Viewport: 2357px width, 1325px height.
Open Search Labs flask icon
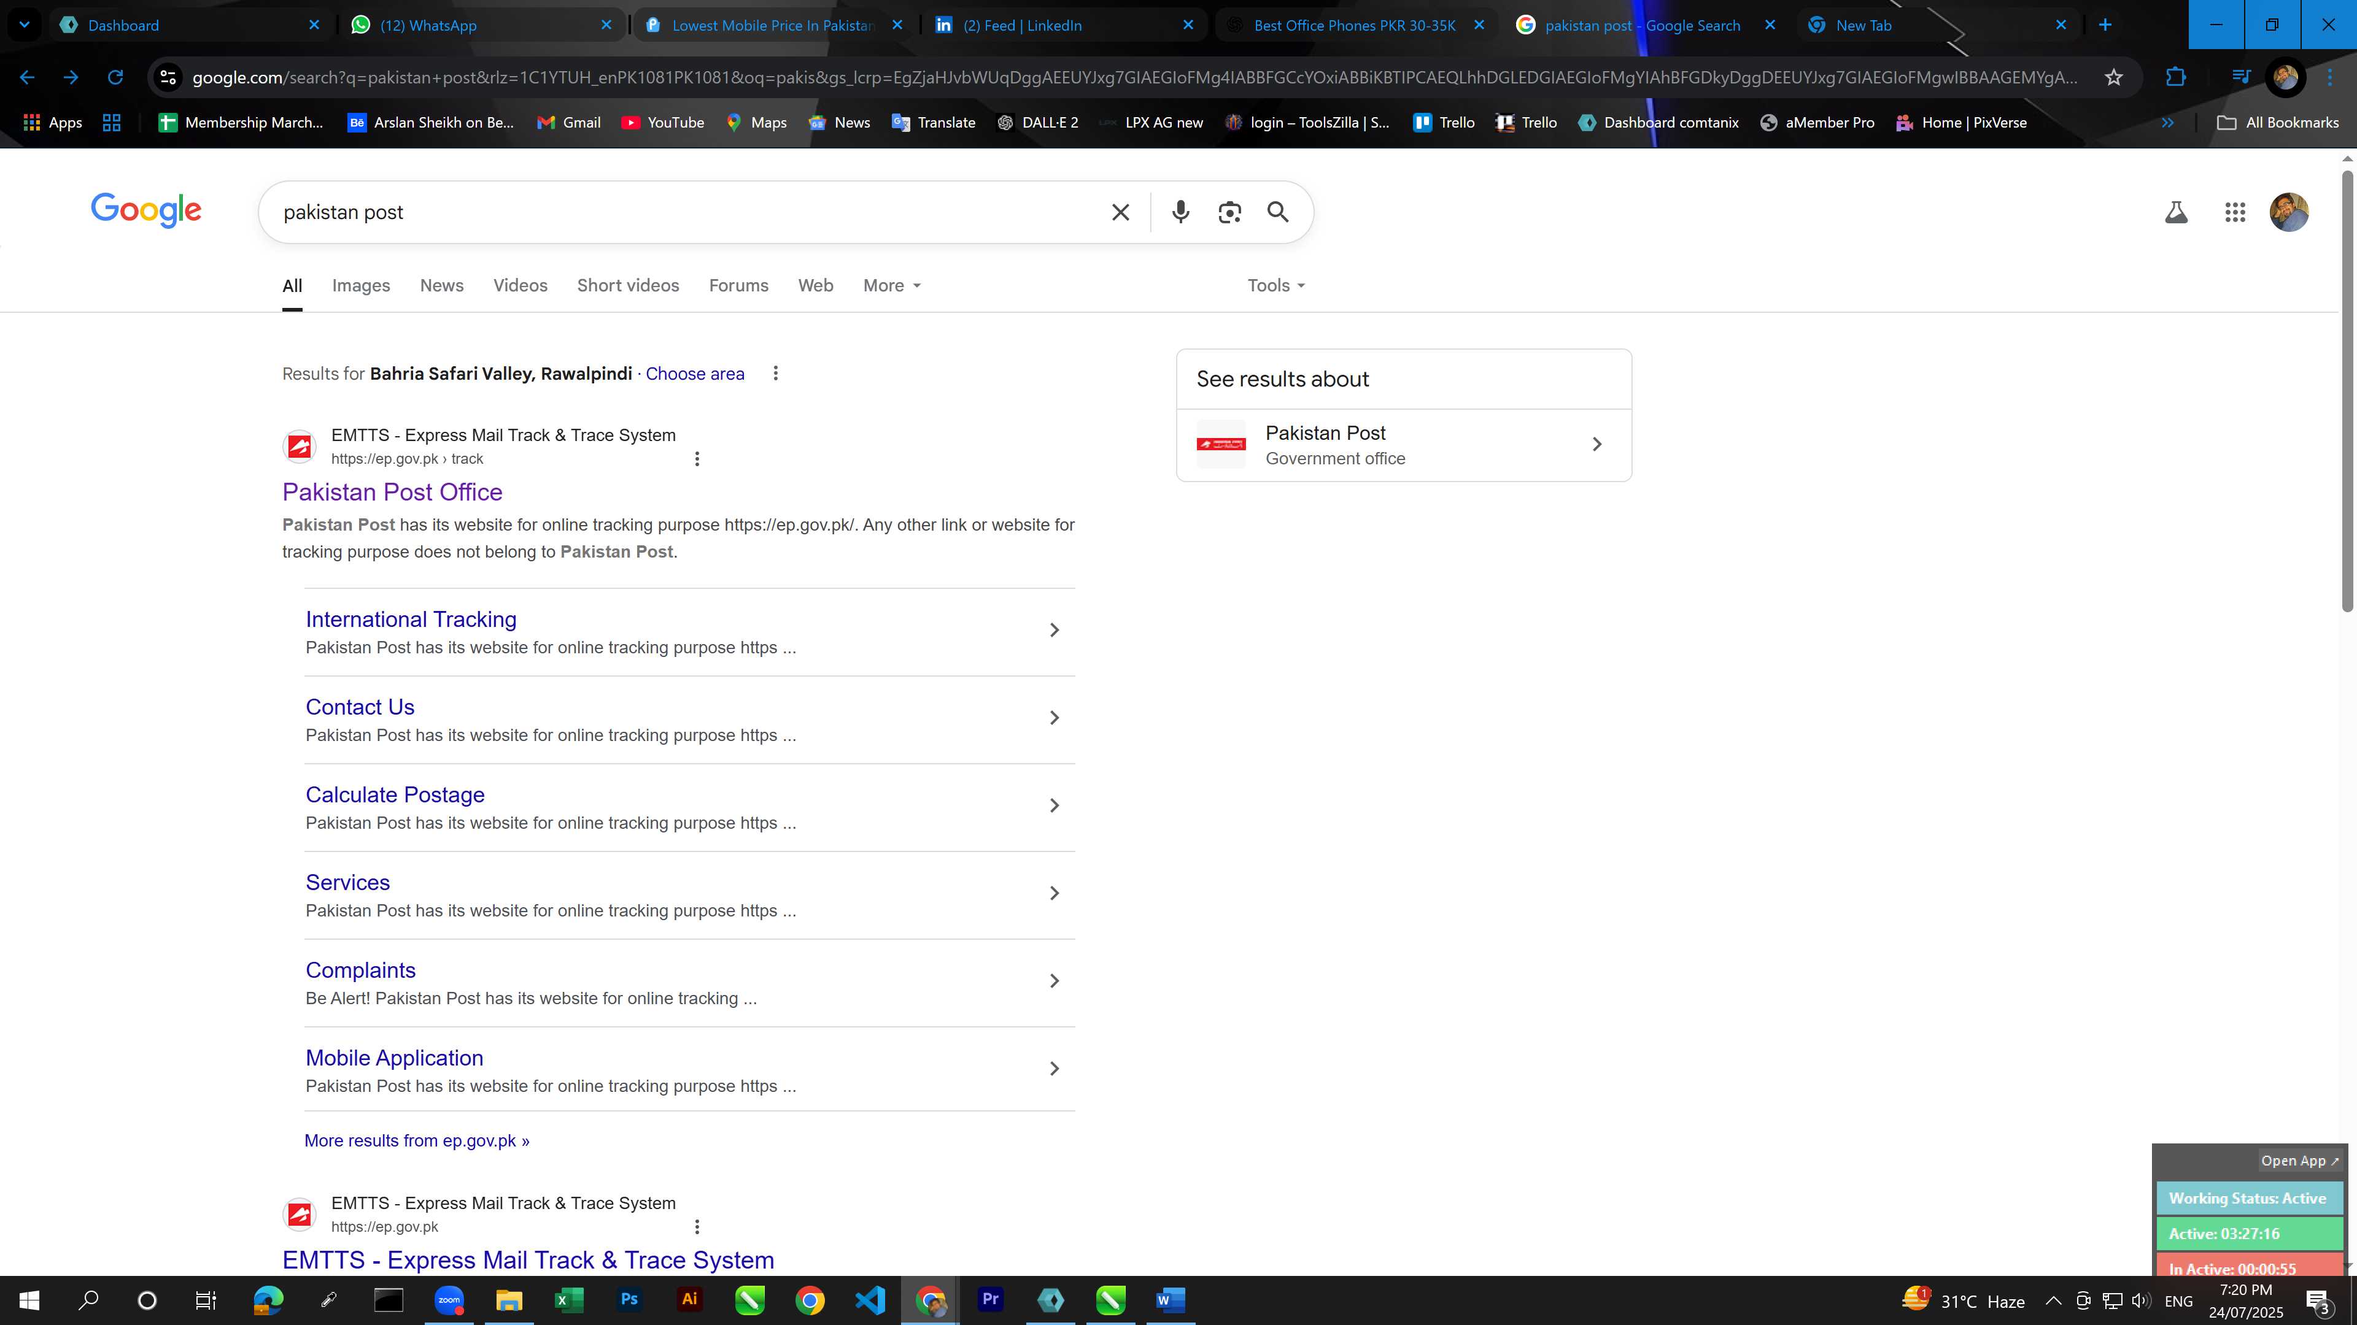pos(2176,212)
